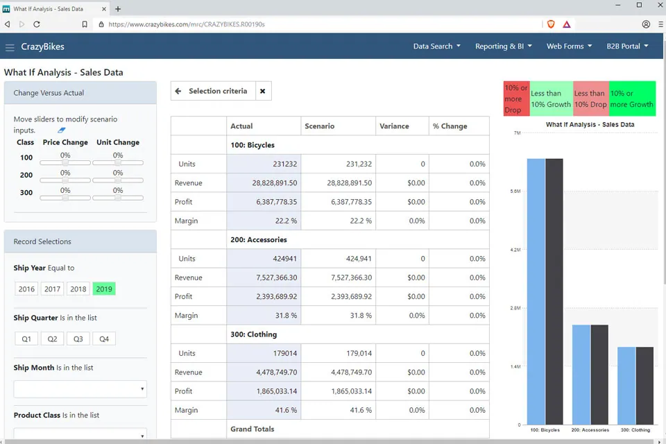666x444 pixels.
Task: Click the Record Selections panel header
Action: pyautogui.click(x=80, y=241)
